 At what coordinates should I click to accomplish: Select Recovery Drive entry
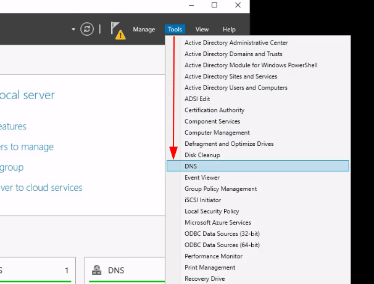pyautogui.click(x=258, y=278)
